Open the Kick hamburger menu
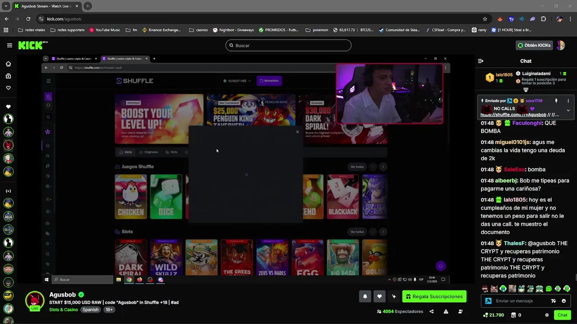Image resolution: width=577 pixels, height=324 pixels. [9, 45]
